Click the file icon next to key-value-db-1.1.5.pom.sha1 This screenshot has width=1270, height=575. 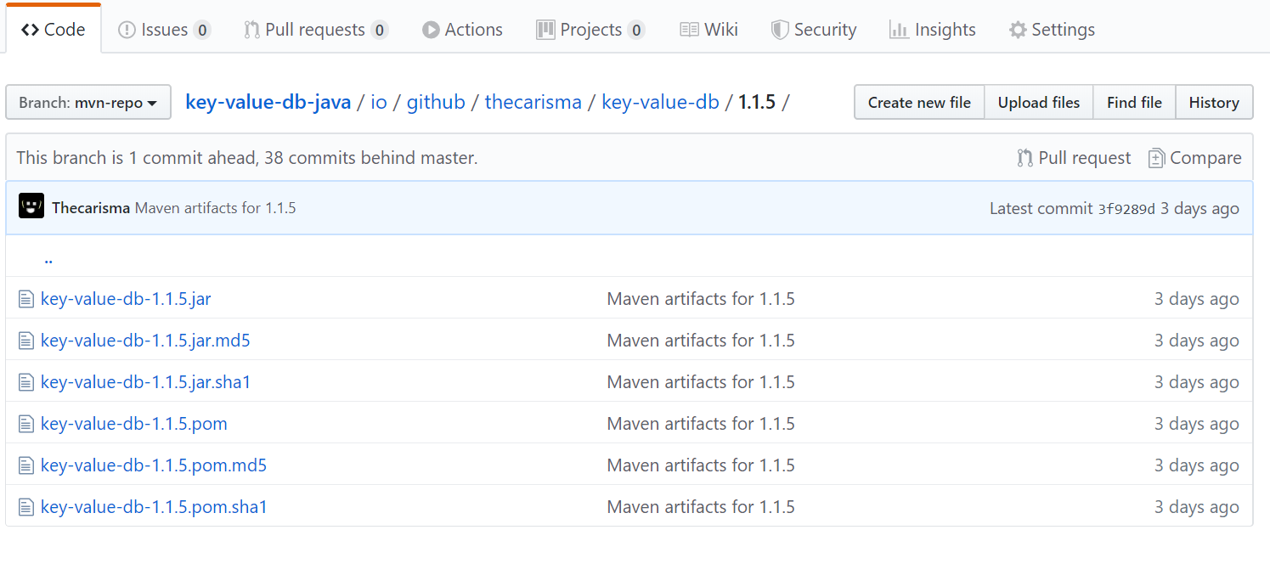coord(26,507)
